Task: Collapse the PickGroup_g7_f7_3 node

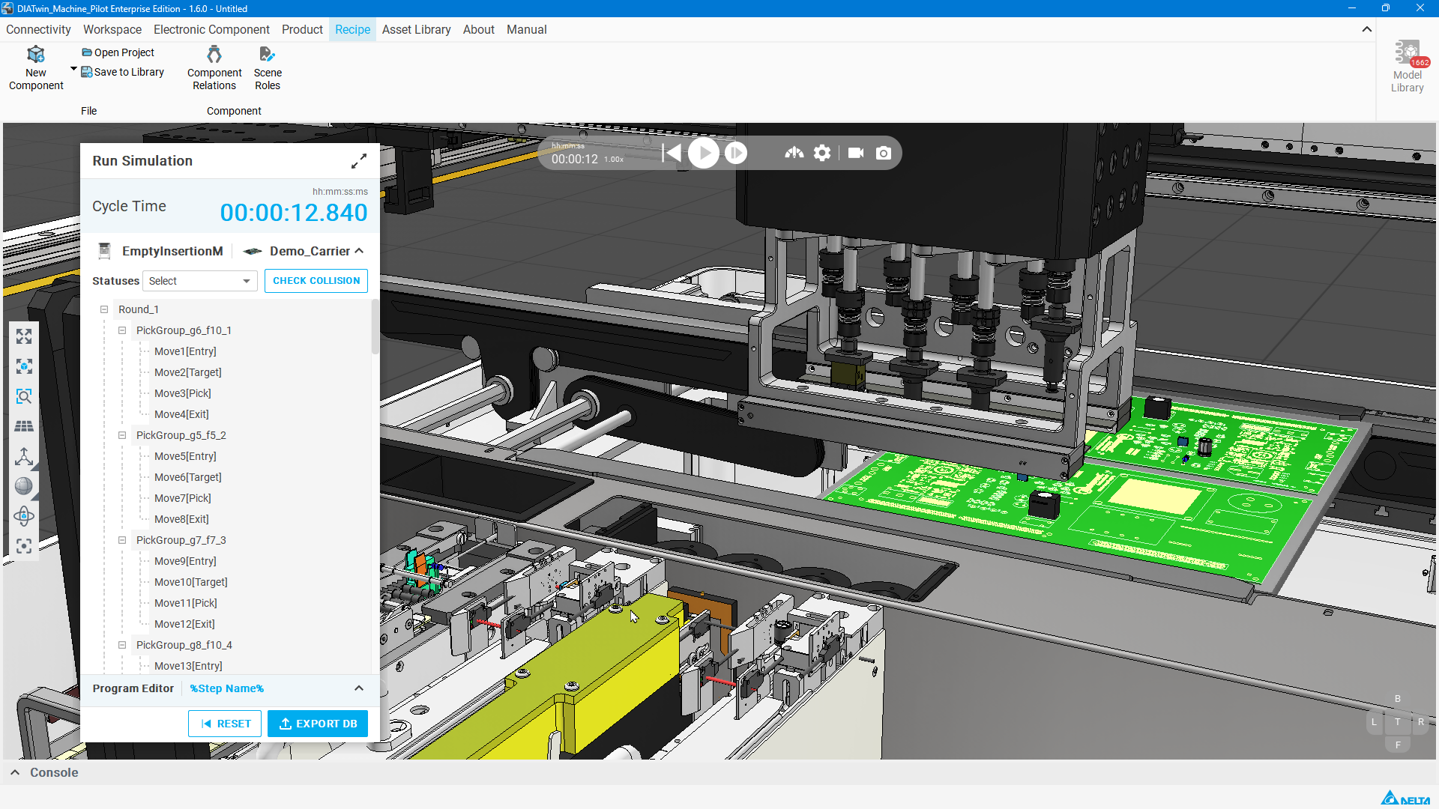Action: click(x=122, y=540)
